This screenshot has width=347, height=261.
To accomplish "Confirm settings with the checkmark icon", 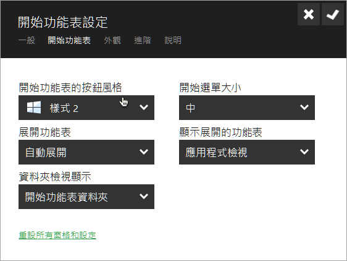I will (x=333, y=15).
